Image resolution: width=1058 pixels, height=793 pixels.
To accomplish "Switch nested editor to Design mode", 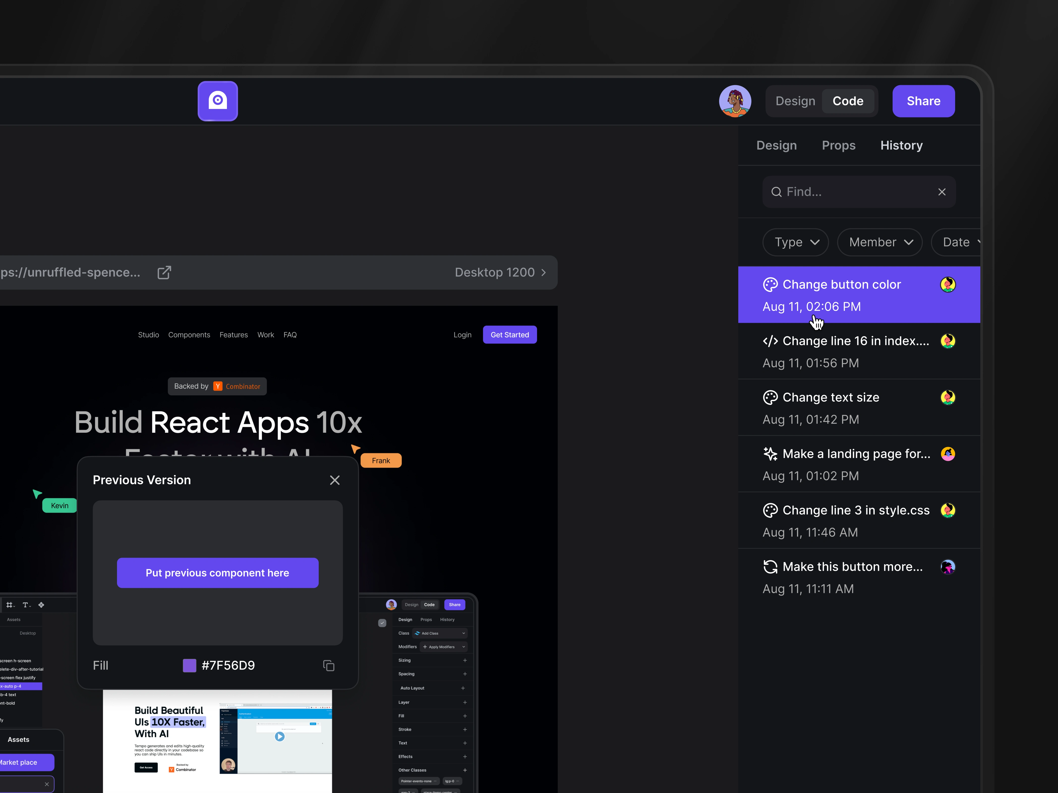I will (x=411, y=605).
